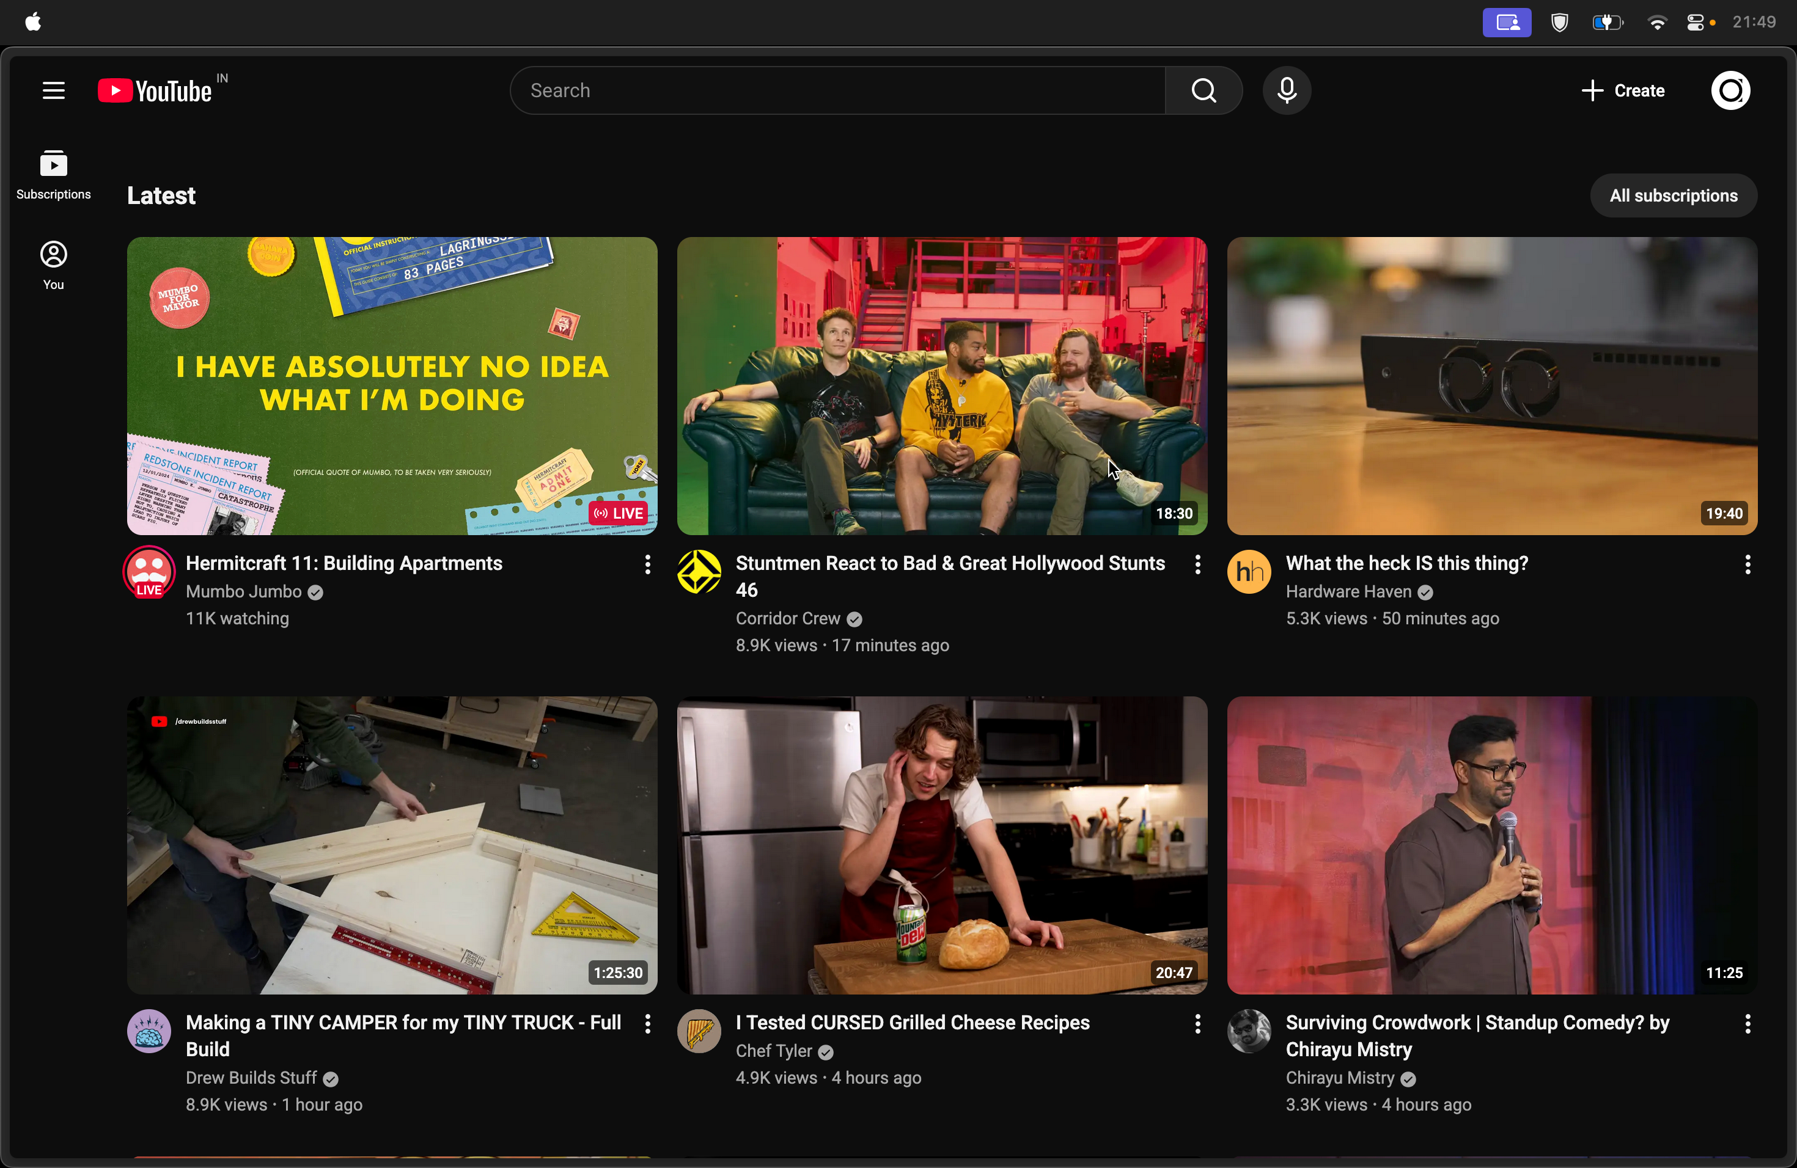Click the Create button

pyautogui.click(x=1623, y=90)
